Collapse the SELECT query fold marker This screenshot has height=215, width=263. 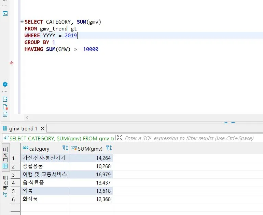pos(22,21)
